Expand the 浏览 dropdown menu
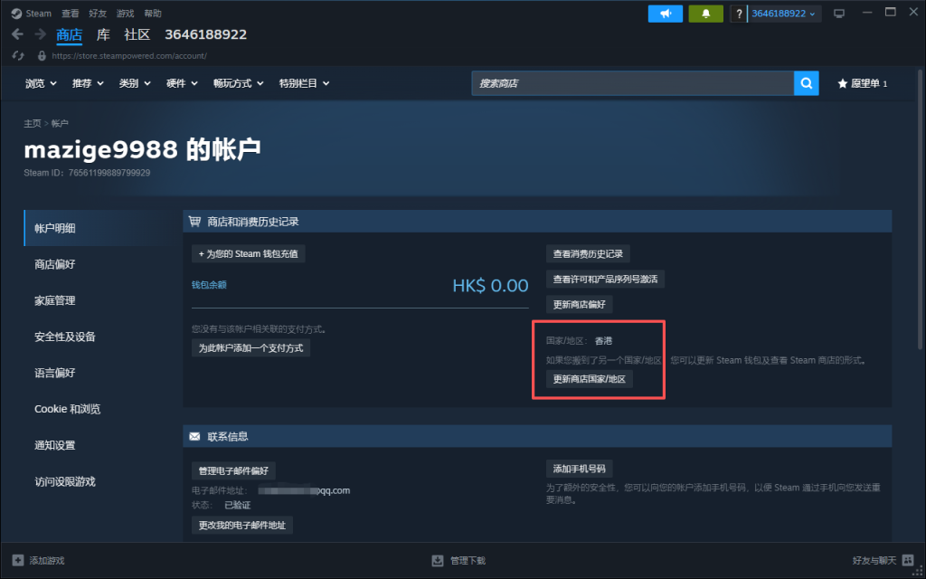This screenshot has height=579, width=926. point(41,83)
